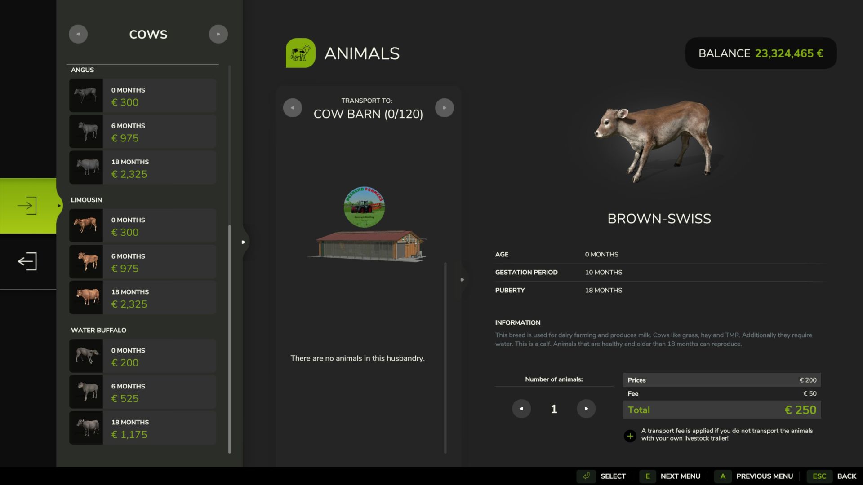Go to next animal category right of COWS
Screen dimensions: 863x485
[218, 34]
